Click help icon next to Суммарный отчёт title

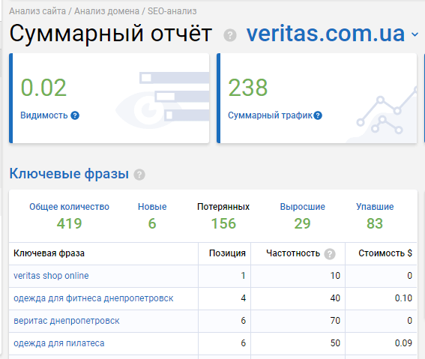click(230, 35)
